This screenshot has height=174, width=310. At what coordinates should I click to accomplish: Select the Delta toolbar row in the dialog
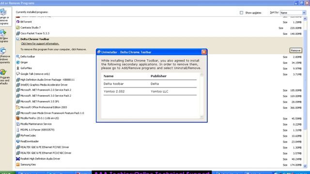(150, 84)
